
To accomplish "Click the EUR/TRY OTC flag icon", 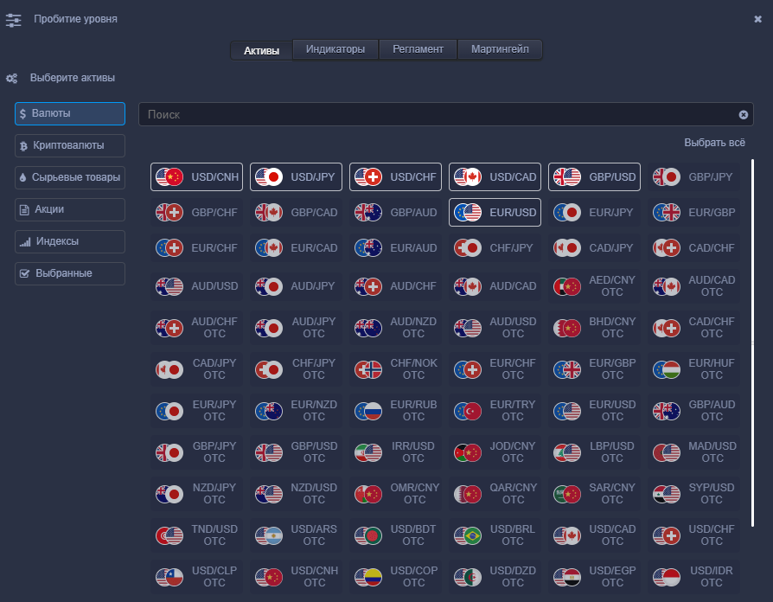I will click(x=468, y=411).
